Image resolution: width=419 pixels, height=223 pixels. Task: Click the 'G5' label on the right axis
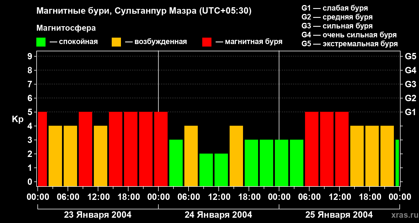pos(411,56)
